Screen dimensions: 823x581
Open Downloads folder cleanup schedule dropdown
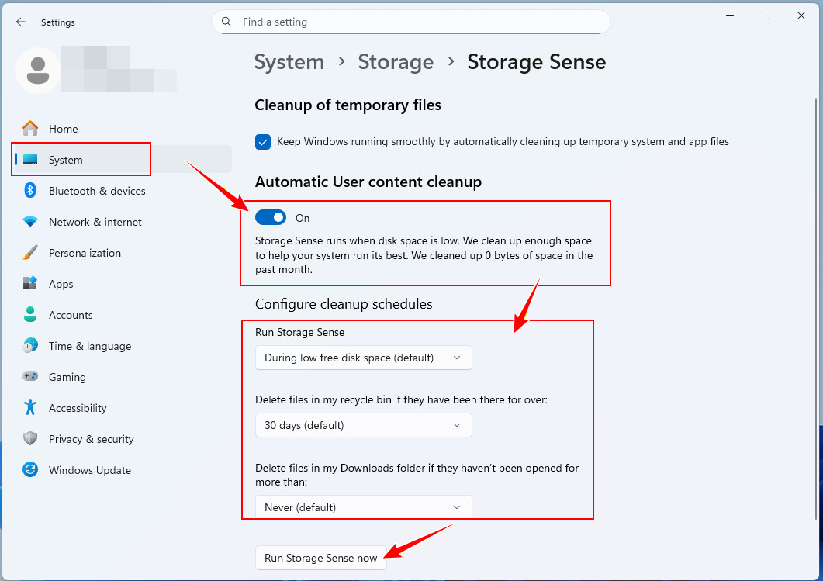[363, 507]
